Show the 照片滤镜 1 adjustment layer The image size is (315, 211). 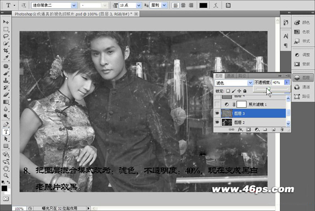click(x=218, y=104)
